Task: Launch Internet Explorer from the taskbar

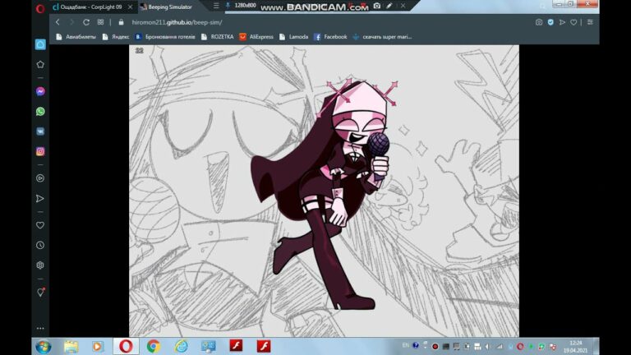Action: coord(181,346)
